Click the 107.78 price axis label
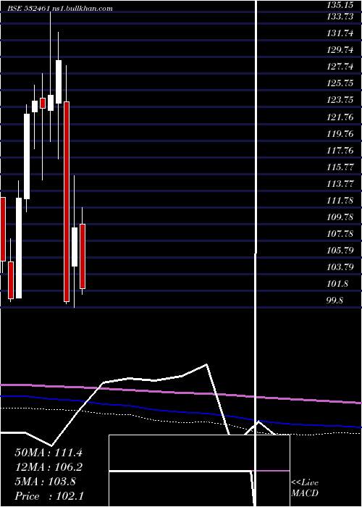362x507 pixels. point(340,233)
